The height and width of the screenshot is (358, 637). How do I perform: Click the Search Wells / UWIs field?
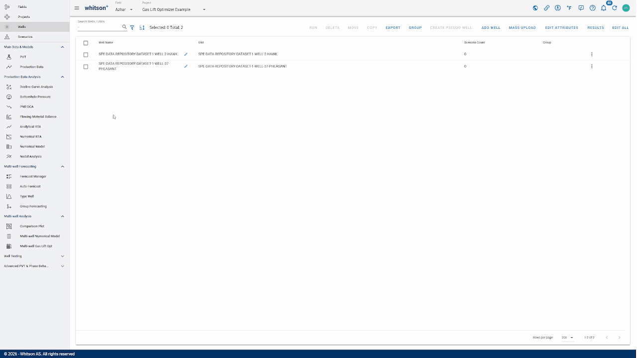tap(99, 27)
